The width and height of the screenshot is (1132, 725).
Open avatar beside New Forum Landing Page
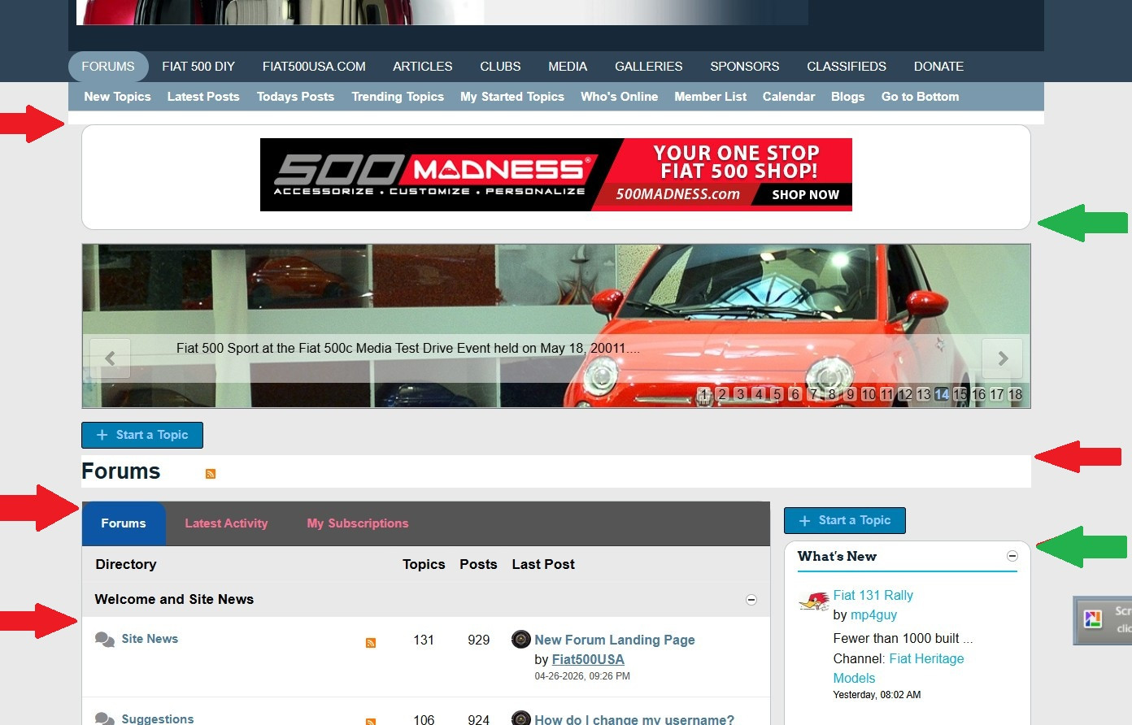(521, 640)
